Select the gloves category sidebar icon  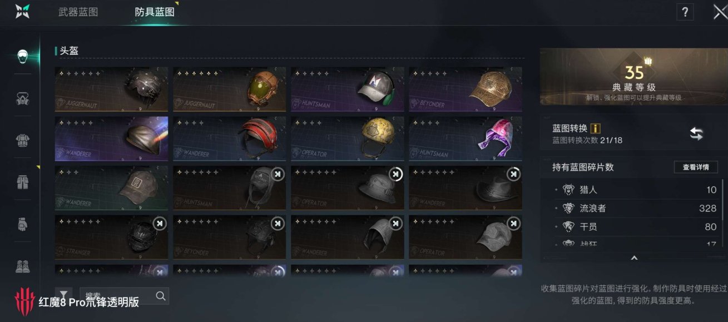click(22, 223)
